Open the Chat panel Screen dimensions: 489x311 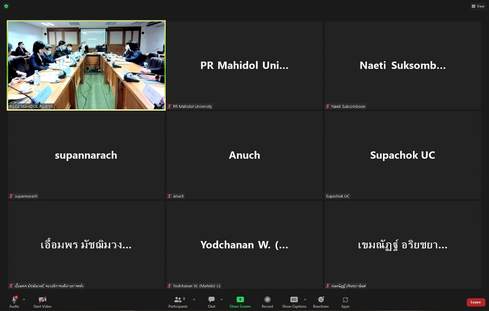point(212,300)
